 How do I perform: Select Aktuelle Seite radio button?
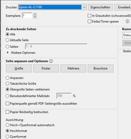tap(8, 40)
